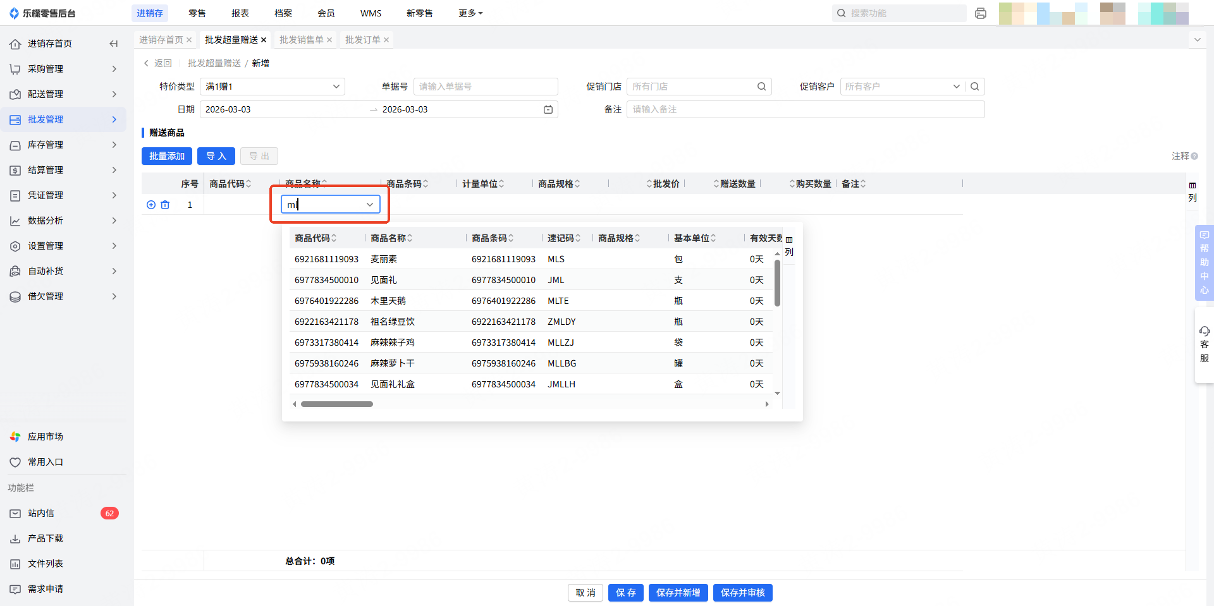Close the 进销存首页 tab

pos(189,40)
